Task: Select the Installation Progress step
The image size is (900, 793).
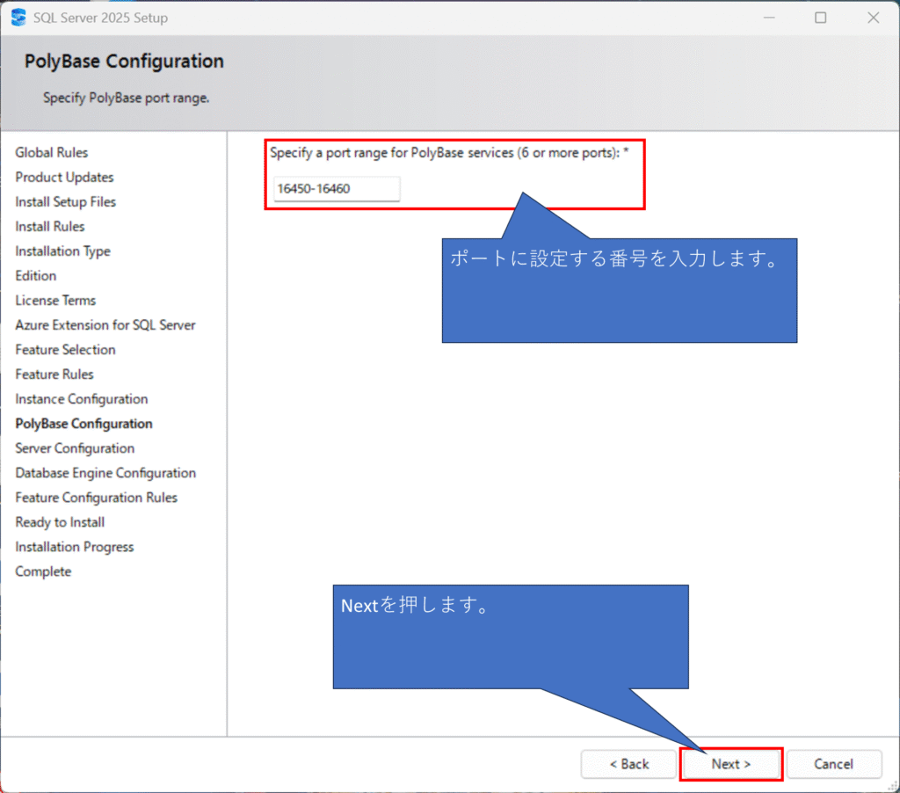Action: (x=75, y=548)
